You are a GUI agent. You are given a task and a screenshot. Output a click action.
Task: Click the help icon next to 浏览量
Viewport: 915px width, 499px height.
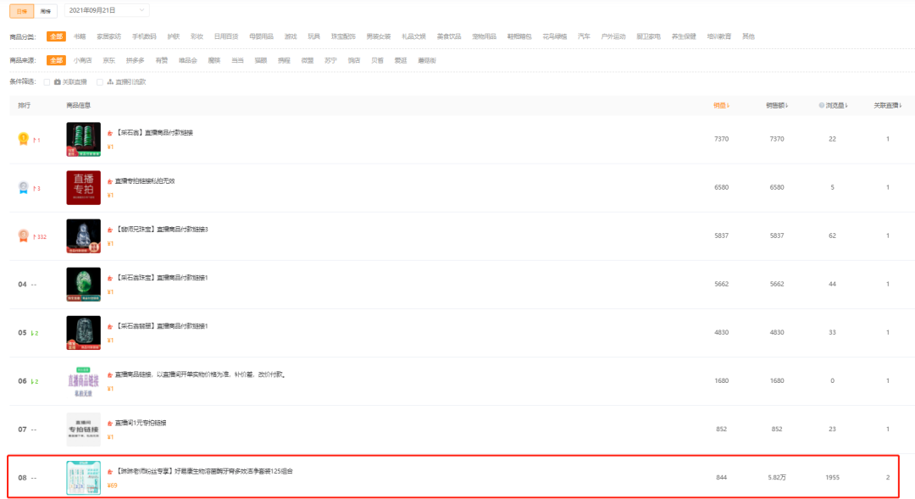point(822,106)
